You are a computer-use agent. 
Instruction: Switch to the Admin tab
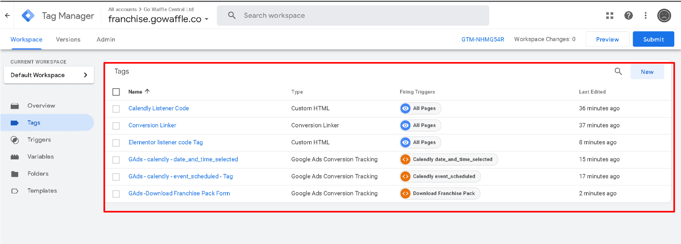pos(106,40)
